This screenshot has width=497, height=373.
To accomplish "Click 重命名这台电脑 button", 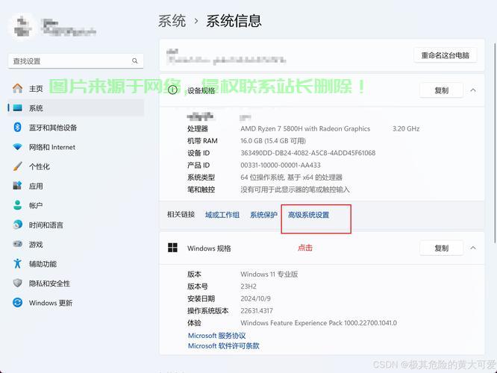I will (x=445, y=55).
